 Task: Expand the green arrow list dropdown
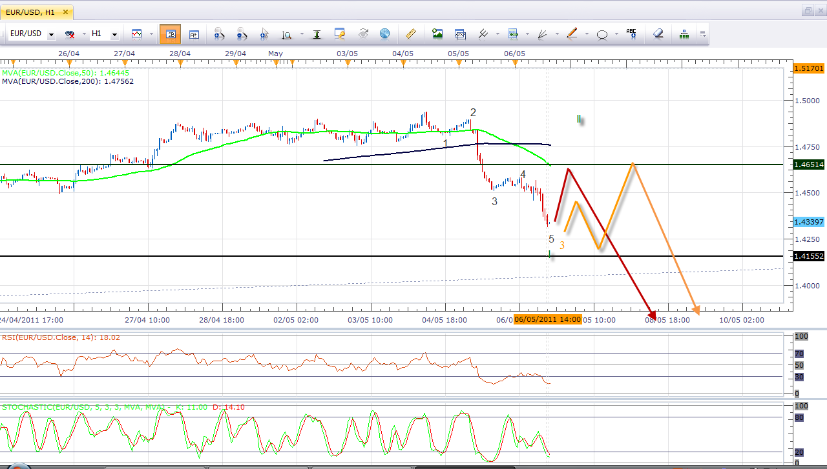tap(527, 34)
